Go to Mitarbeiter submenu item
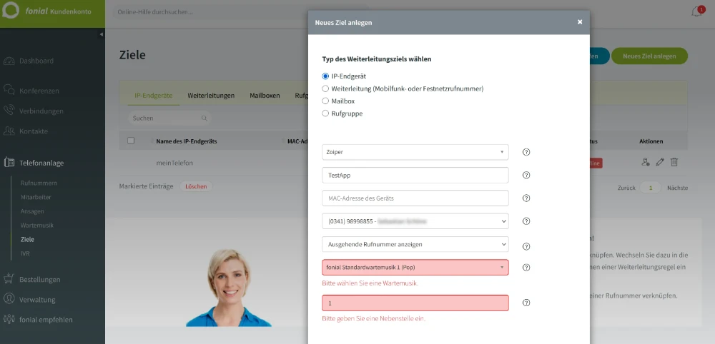This screenshot has width=715, height=344. [36, 198]
